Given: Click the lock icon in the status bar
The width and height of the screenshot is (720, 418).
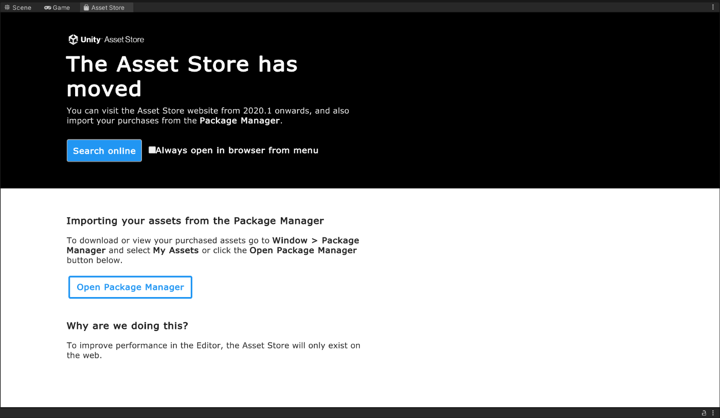Looking at the screenshot, I should [x=704, y=413].
